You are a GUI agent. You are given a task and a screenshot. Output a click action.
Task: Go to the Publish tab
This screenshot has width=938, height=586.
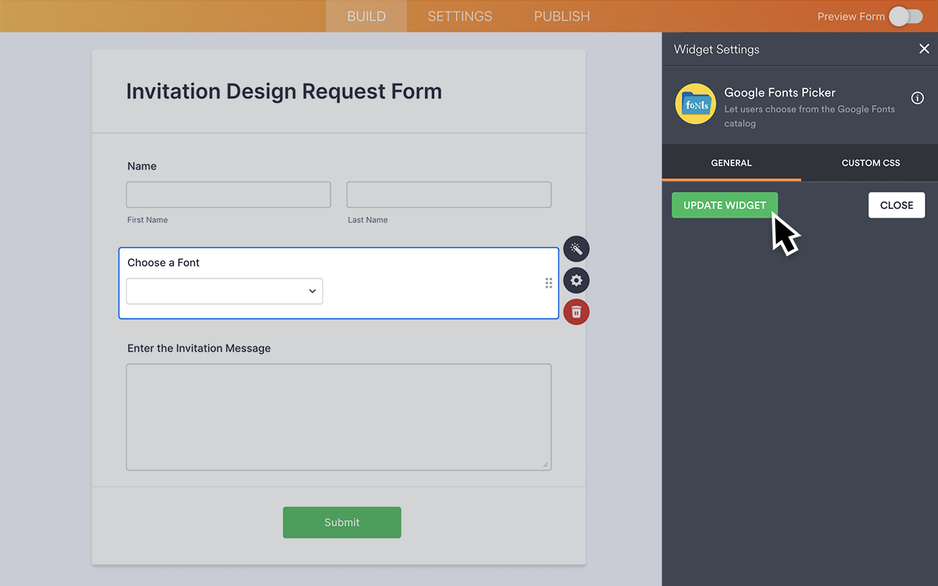pyautogui.click(x=561, y=16)
